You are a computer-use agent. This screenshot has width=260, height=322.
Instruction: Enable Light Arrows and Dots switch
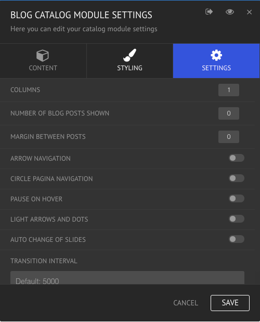237,218
